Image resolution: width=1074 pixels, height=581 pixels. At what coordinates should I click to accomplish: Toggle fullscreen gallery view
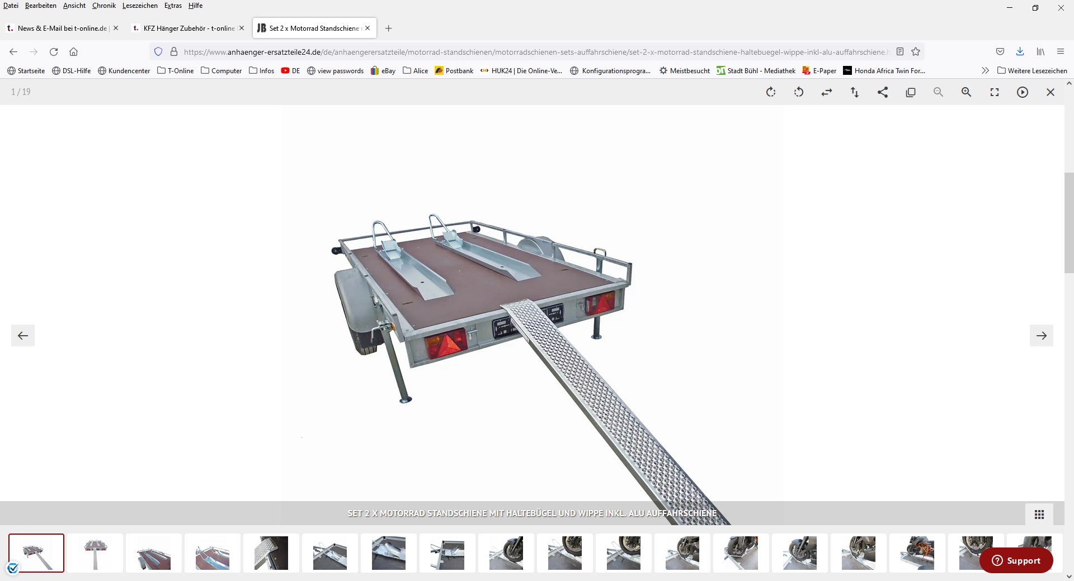click(x=995, y=92)
